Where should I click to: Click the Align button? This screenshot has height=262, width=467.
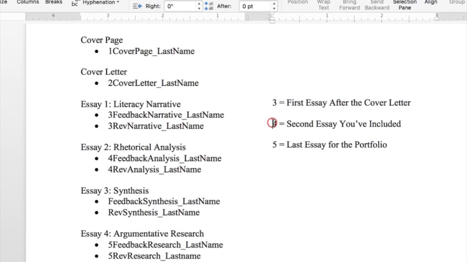tap(431, 2)
